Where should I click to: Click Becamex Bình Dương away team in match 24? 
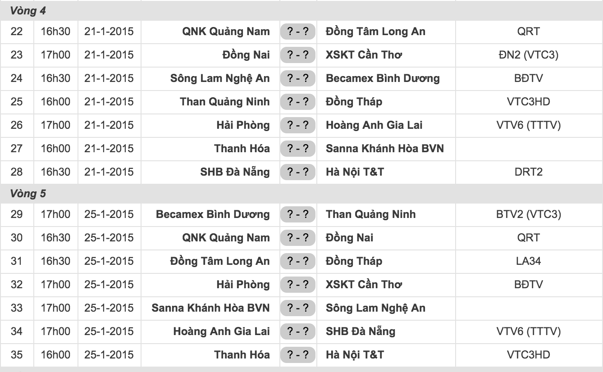pyautogui.click(x=383, y=78)
